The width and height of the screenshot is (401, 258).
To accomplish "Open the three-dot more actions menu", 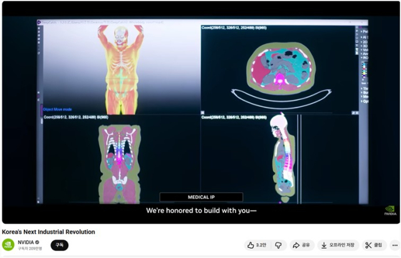I will 395,246.
